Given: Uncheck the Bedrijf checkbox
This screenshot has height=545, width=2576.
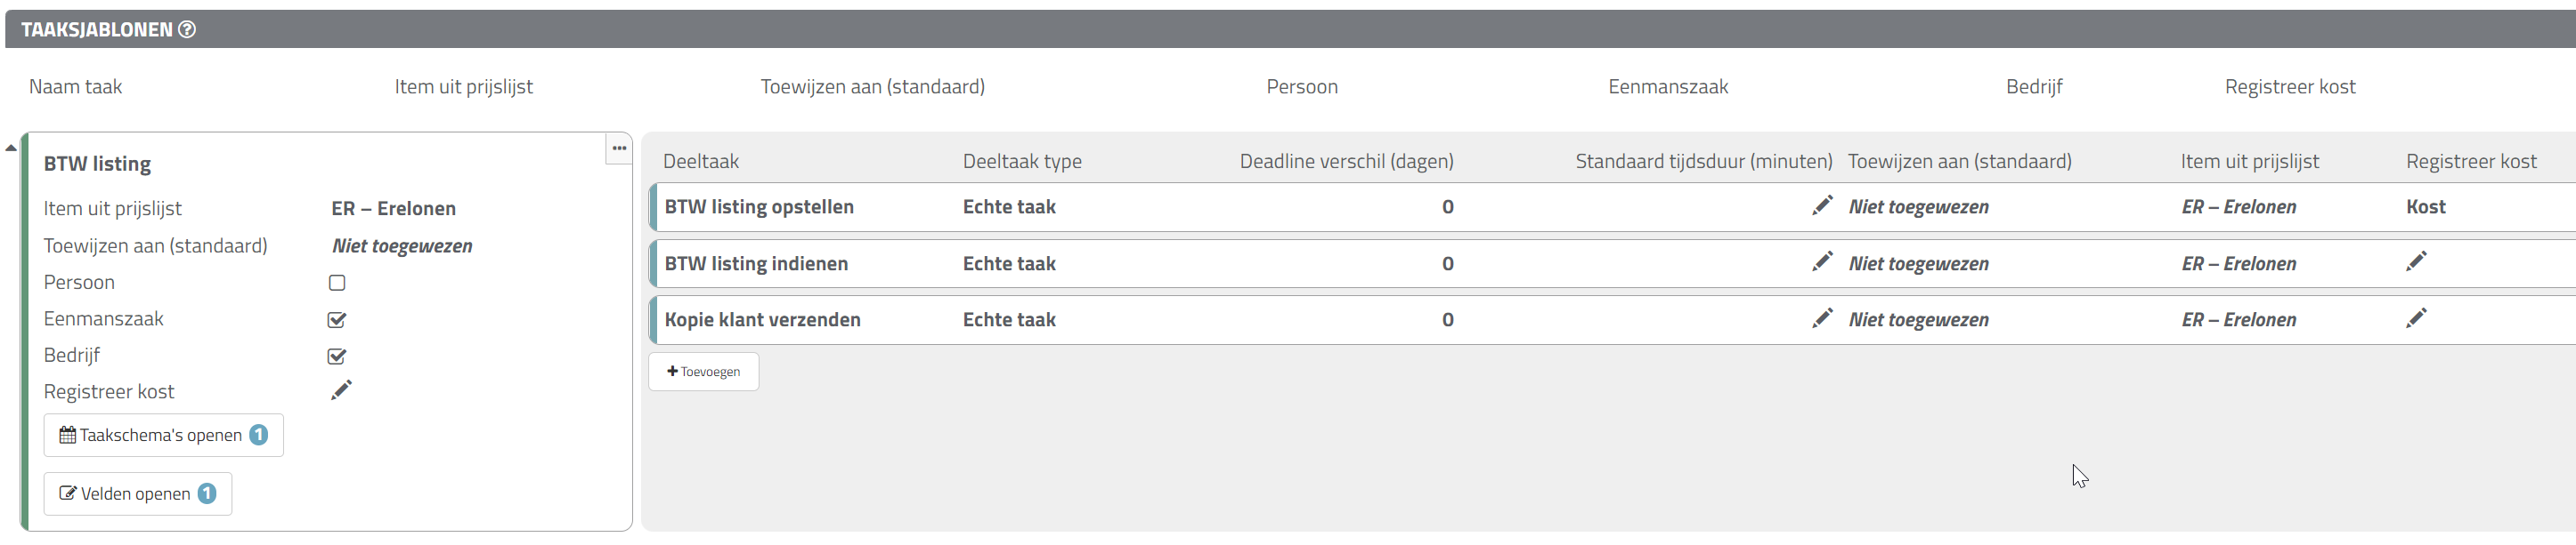Looking at the screenshot, I should 337,357.
